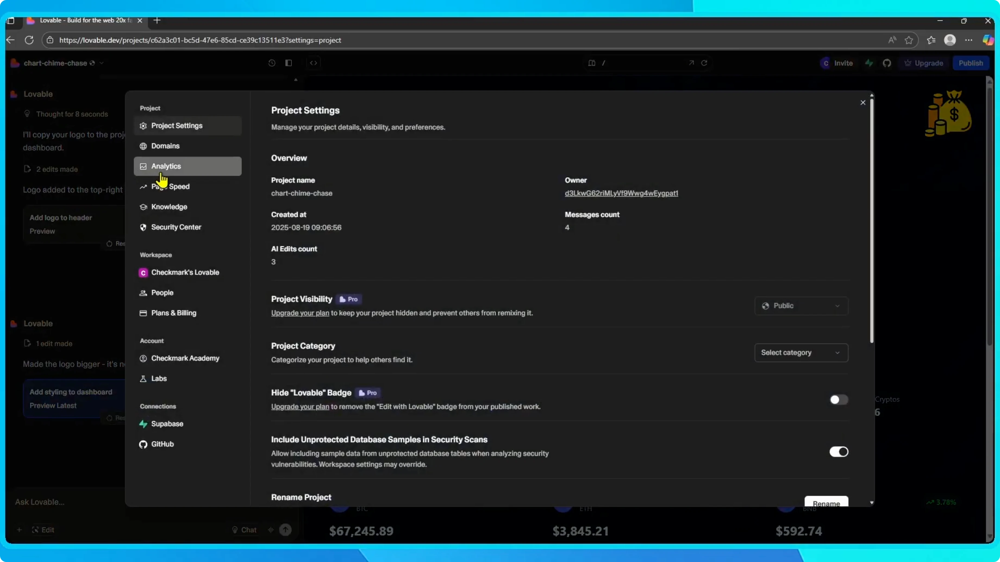This screenshot has width=1000, height=562.
Task: Close the settings dialog
Action: click(862, 102)
